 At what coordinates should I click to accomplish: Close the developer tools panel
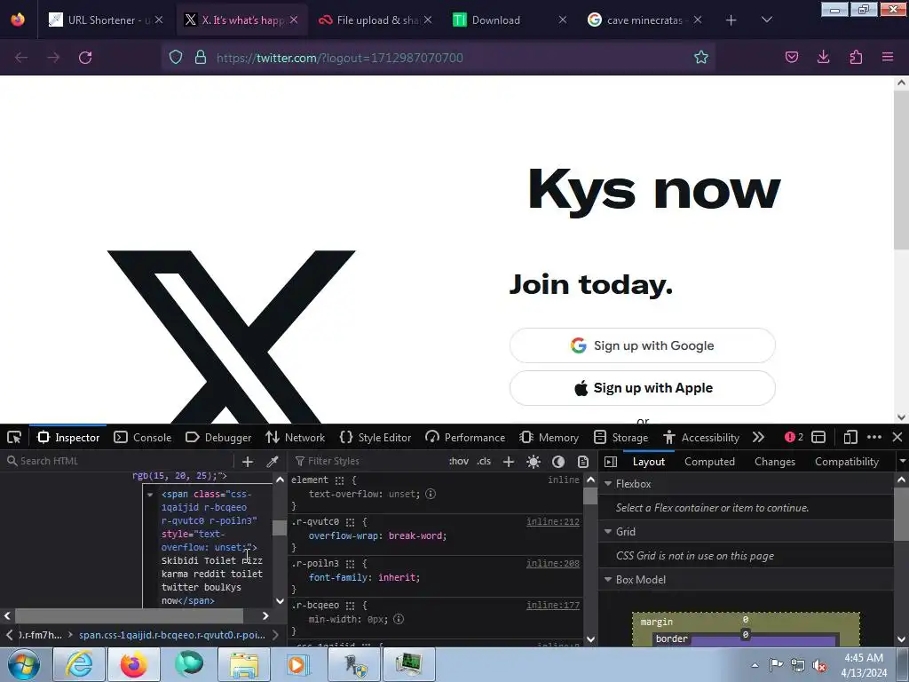(x=897, y=437)
